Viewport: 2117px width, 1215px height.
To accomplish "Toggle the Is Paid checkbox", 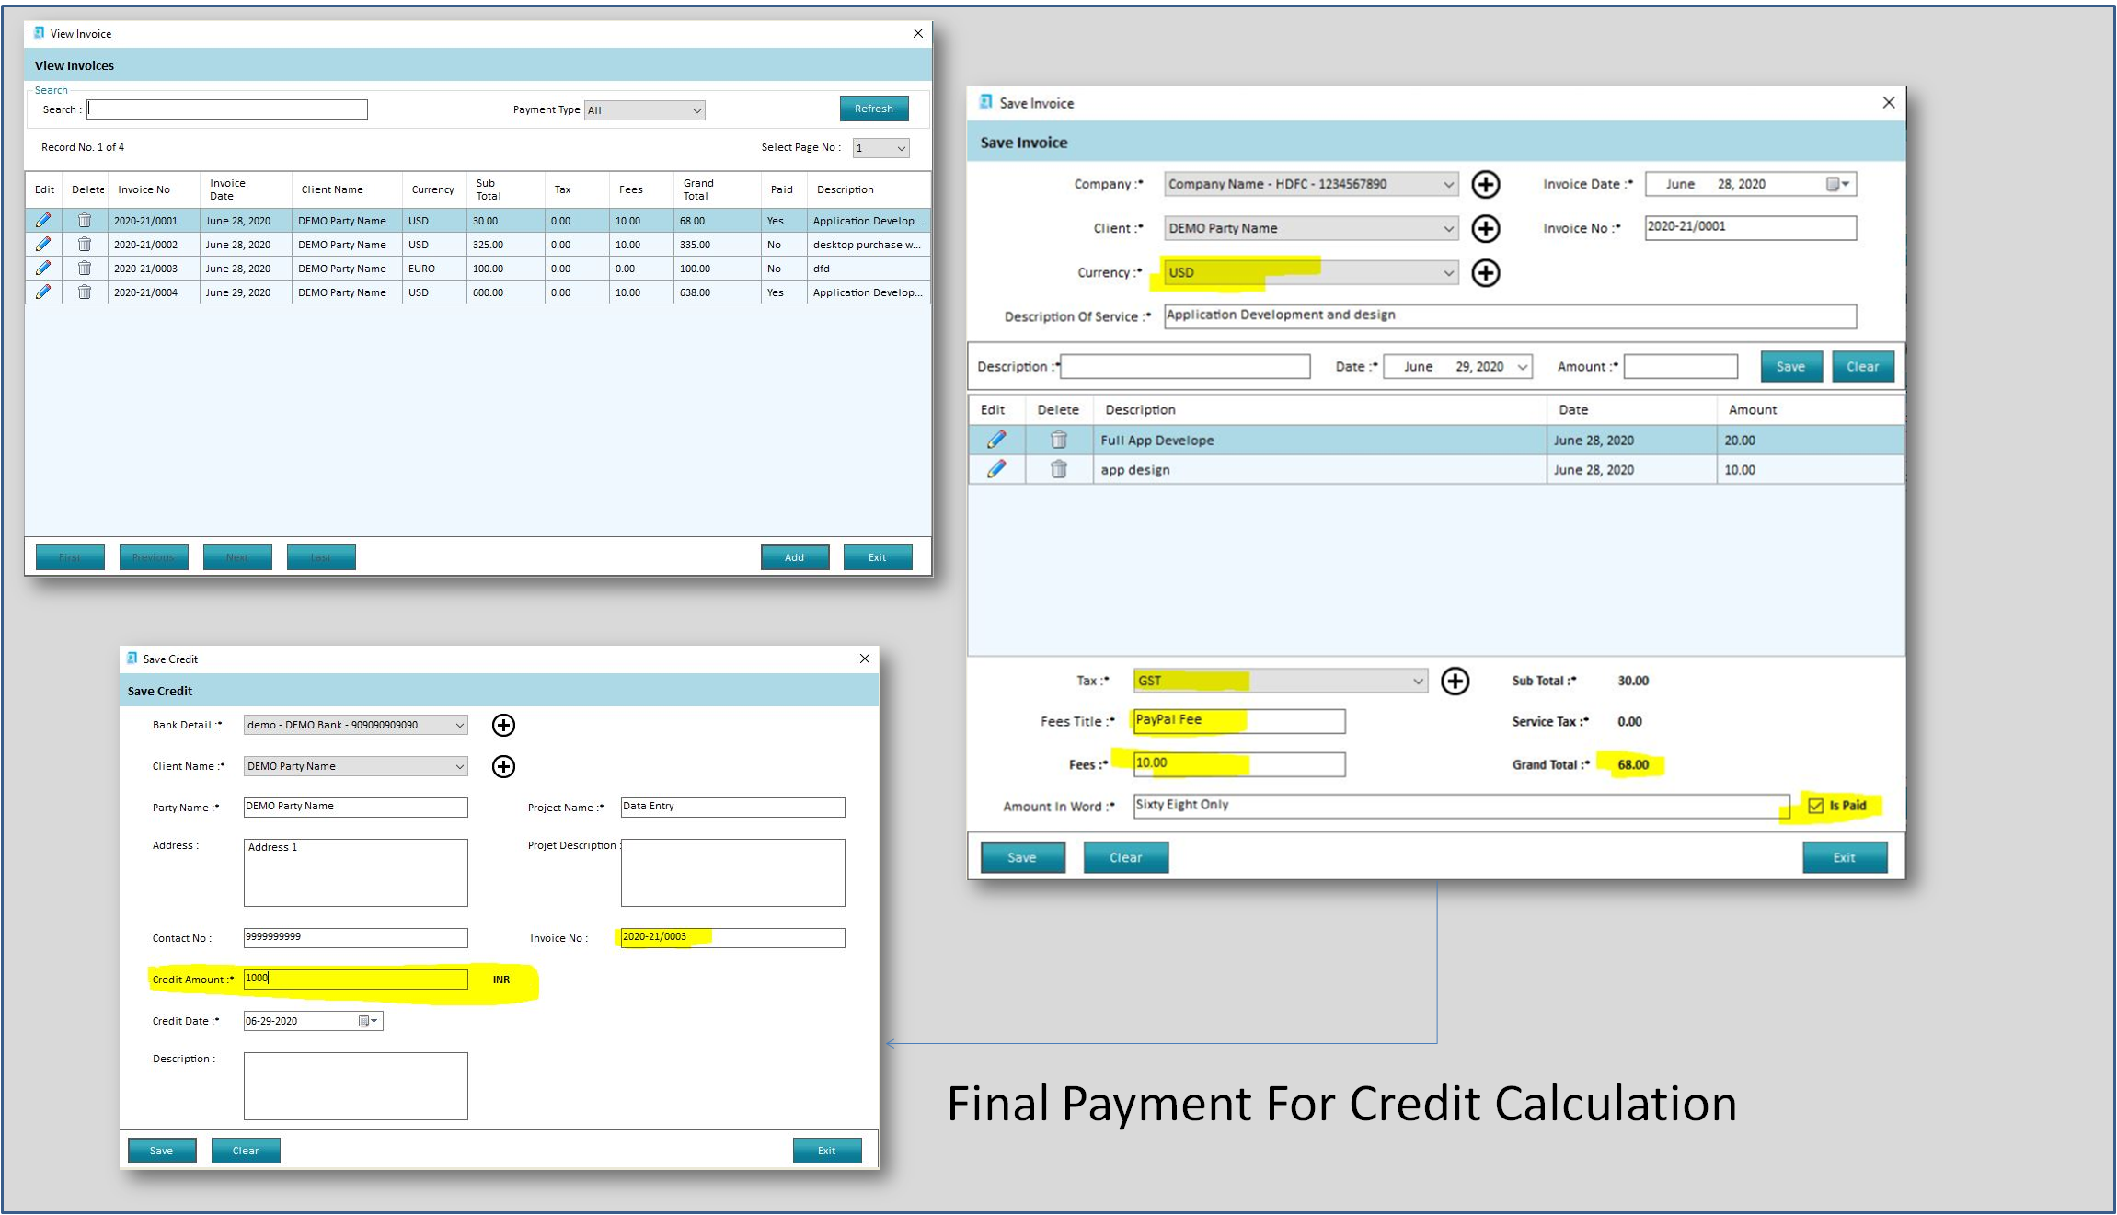I will click(x=1815, y=807).
